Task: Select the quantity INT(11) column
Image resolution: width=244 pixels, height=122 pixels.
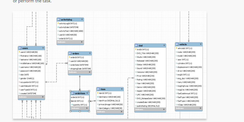Action: pyautogui.click(x=80, y=105)
